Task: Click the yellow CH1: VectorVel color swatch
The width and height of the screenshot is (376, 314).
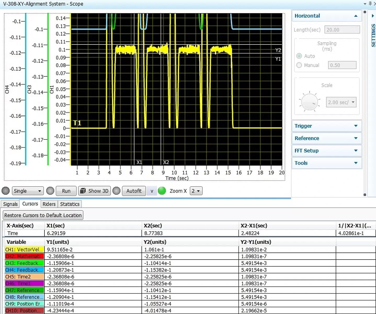Action: point(24,250)
